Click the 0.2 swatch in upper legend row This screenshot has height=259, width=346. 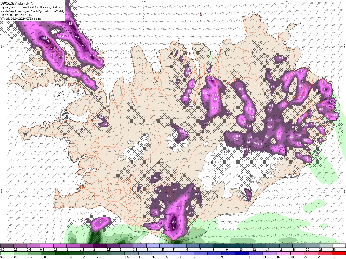[x=7, y=246]
